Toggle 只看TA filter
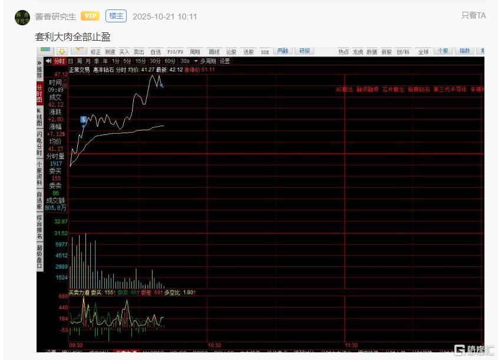The height and width of the screenshot is (360, 498). (473, 16)
